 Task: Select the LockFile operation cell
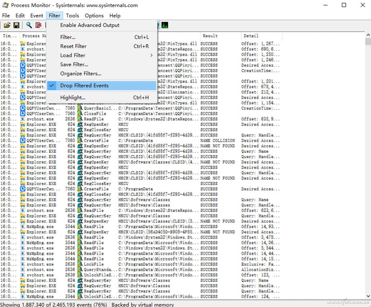(x=94, y=264)
